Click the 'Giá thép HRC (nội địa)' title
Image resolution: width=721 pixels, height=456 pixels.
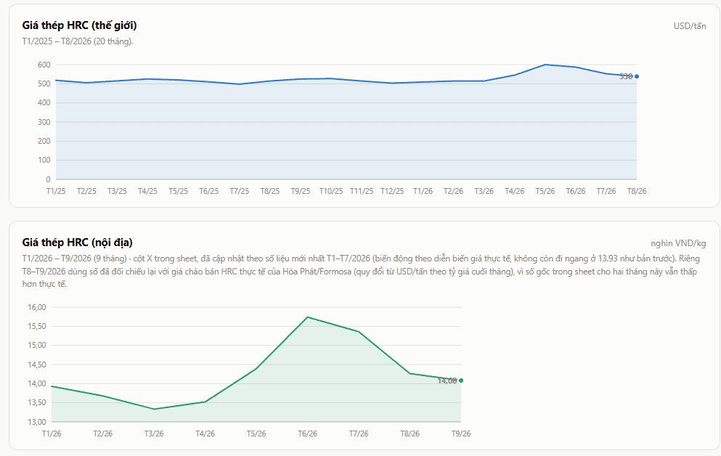(x=77, y=243)
